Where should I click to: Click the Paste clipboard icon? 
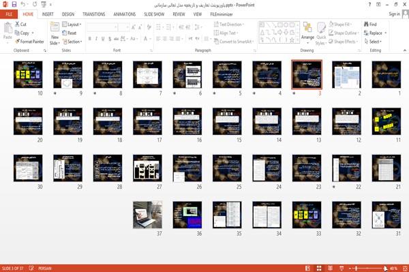pyautogui.click(x=7, y=28)
